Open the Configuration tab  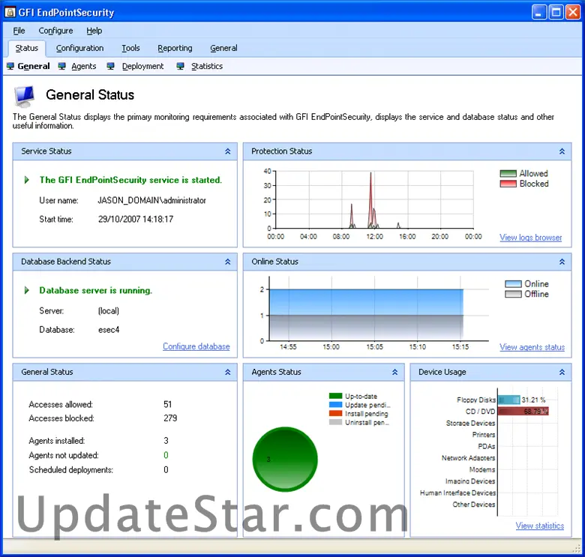coord(79,48)
